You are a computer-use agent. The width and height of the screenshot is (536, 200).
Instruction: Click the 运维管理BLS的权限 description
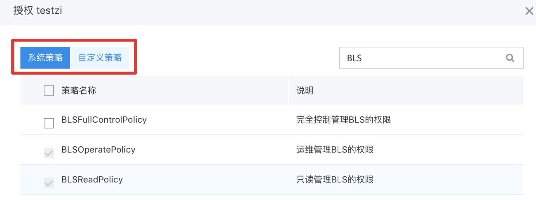tap(335, 150)
